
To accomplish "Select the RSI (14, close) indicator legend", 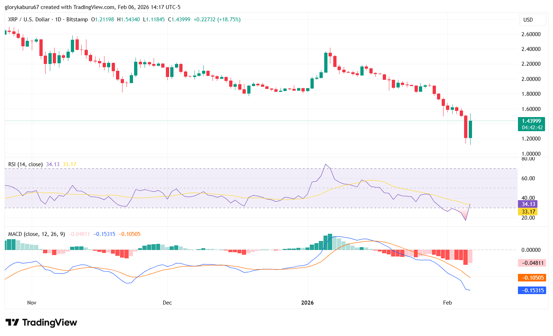I will [x=25, y=164].
